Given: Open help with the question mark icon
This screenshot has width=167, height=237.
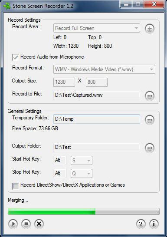Looking at the screenshot, I should tap(141, 224).
